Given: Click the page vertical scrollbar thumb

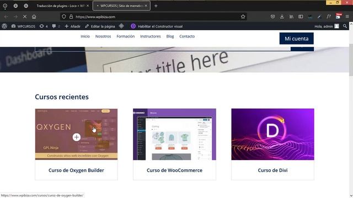Looking at the screenshot, I should pos(351,60).
